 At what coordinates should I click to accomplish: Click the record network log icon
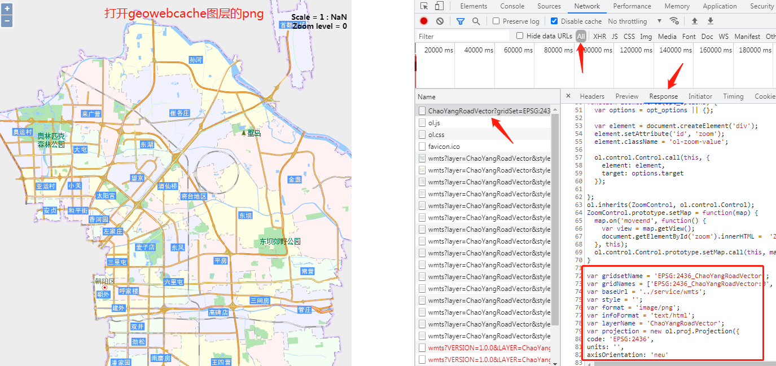click(423, 21)
